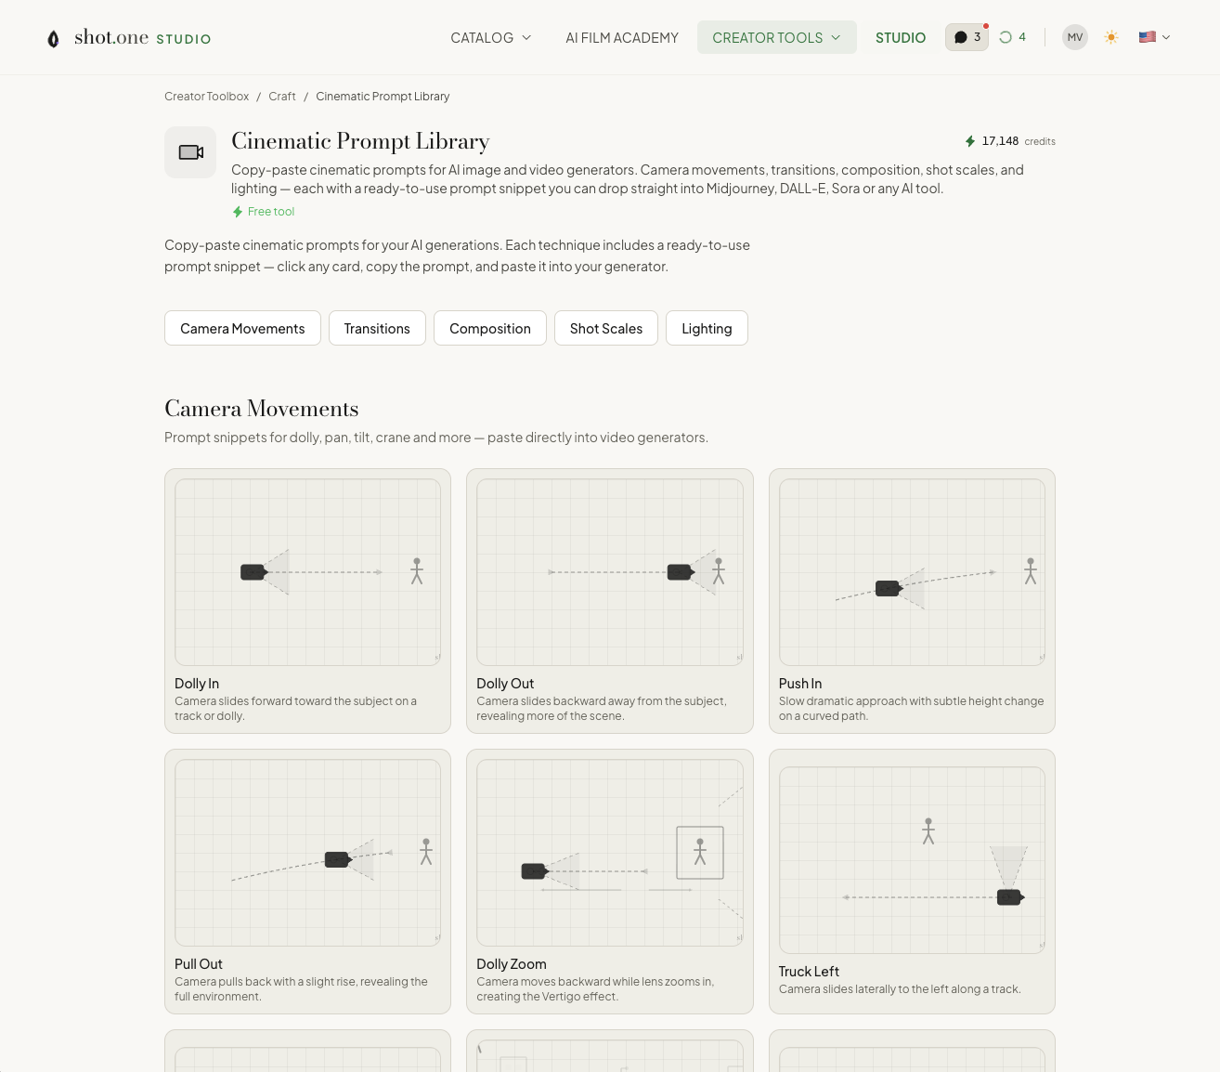
Task: Click the camera icon in Dolly In diagram
Action: pos(253,572)
